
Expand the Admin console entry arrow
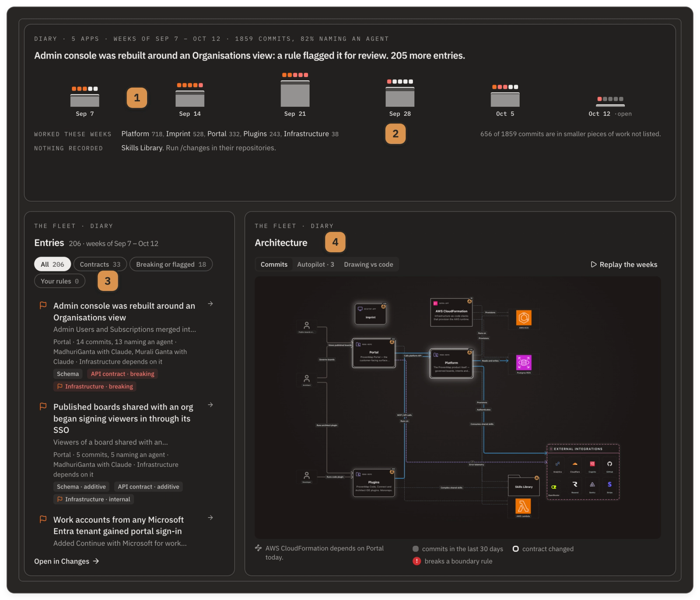[210, 304]
